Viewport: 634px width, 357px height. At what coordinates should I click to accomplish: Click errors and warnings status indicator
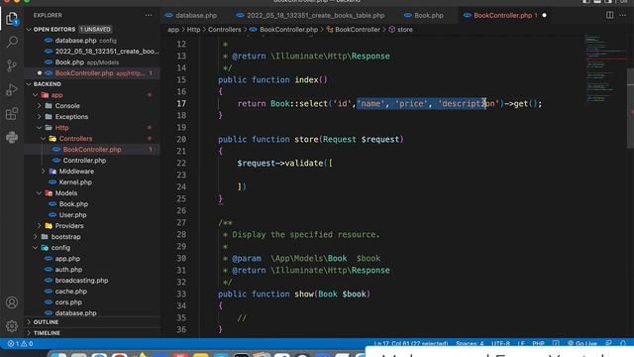(20, 344)
